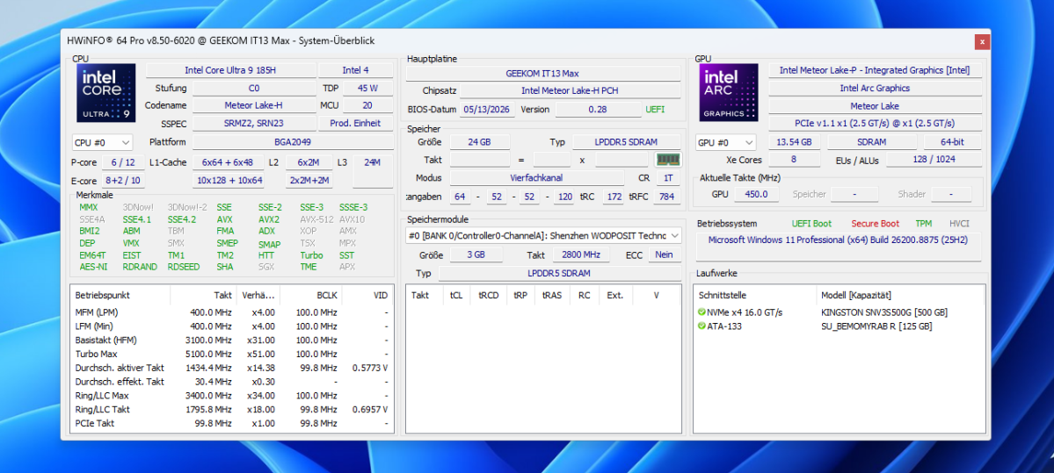Viewport: 1054px width, 473px height.
Task: Click the SSPEC value SRMZ2, SRN23
Action: pyautogui.click(x=254, y=124)
